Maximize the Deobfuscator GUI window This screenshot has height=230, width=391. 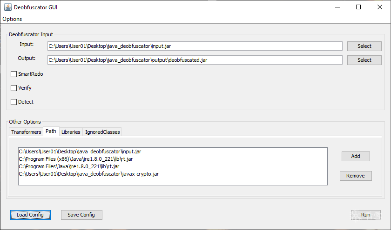(358, 7)
